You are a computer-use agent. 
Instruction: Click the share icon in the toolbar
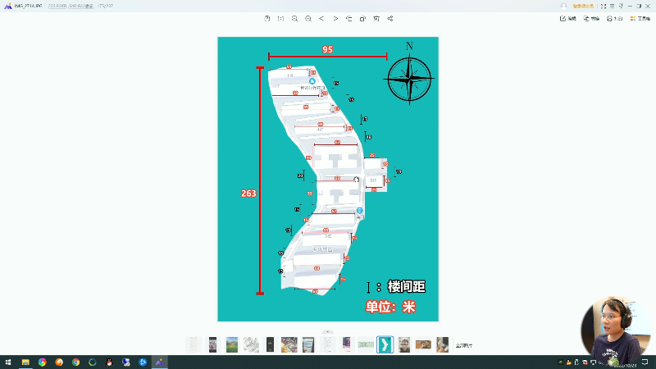pyautogui.click(x=390, y=18)
